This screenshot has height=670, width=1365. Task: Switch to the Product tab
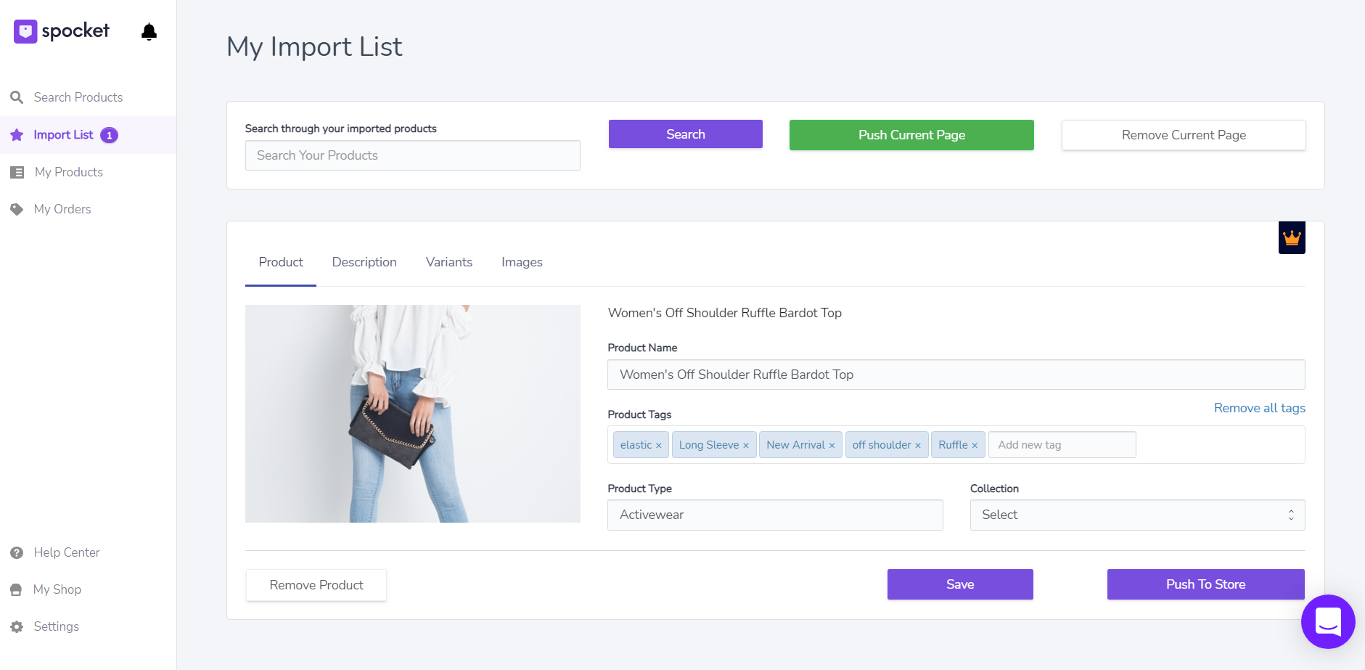281,262
